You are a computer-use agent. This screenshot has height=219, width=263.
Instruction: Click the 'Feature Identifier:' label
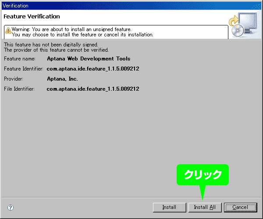point(24,69)
